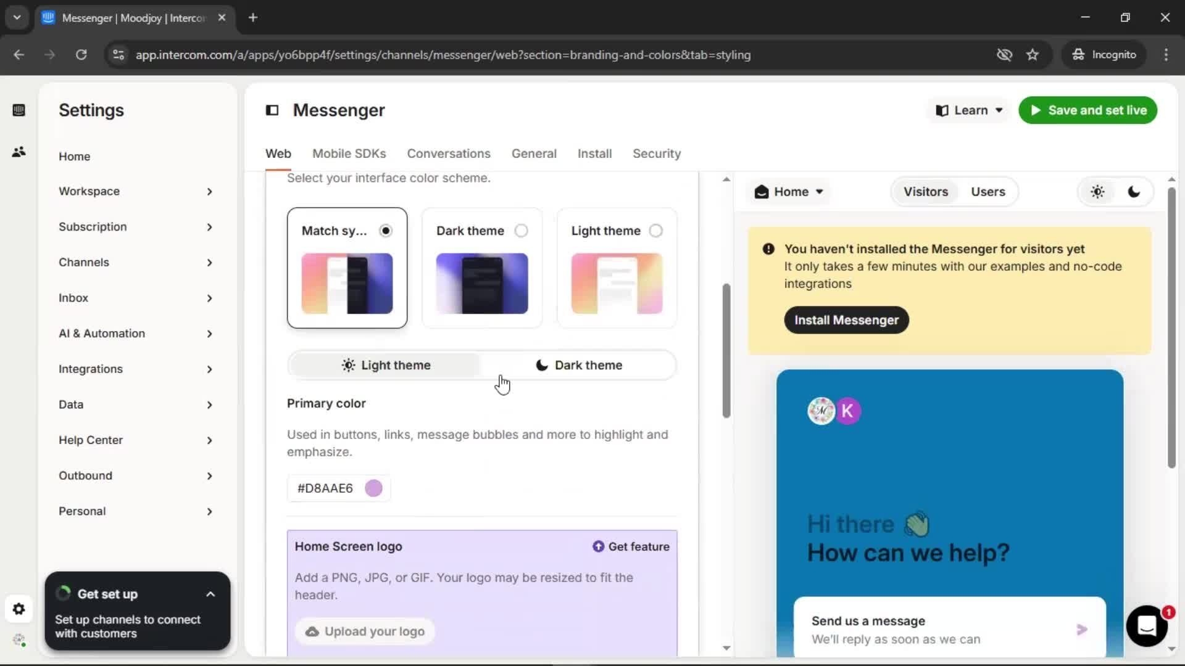Expand the Help Center section
Image resolution: width=1185 pixels, height=666 pixels.
coord(136,440)
